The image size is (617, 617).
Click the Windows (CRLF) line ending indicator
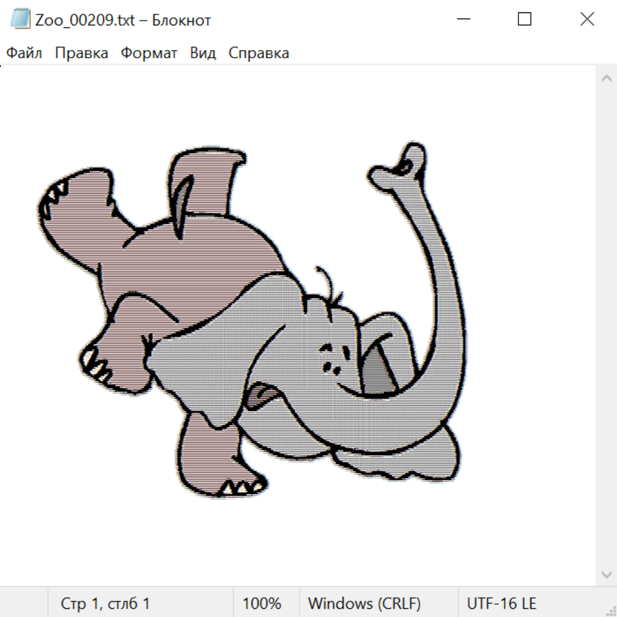364,603
